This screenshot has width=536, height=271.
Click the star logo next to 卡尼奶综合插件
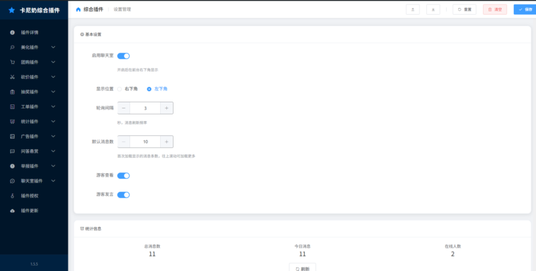11,11
